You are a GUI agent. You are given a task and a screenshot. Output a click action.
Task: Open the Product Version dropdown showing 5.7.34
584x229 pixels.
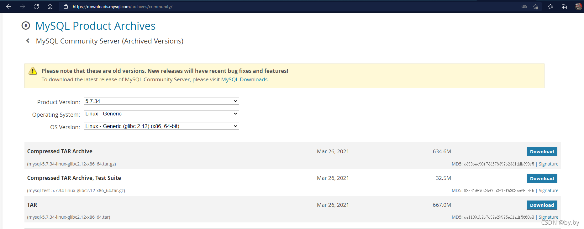tap(161, 101)
